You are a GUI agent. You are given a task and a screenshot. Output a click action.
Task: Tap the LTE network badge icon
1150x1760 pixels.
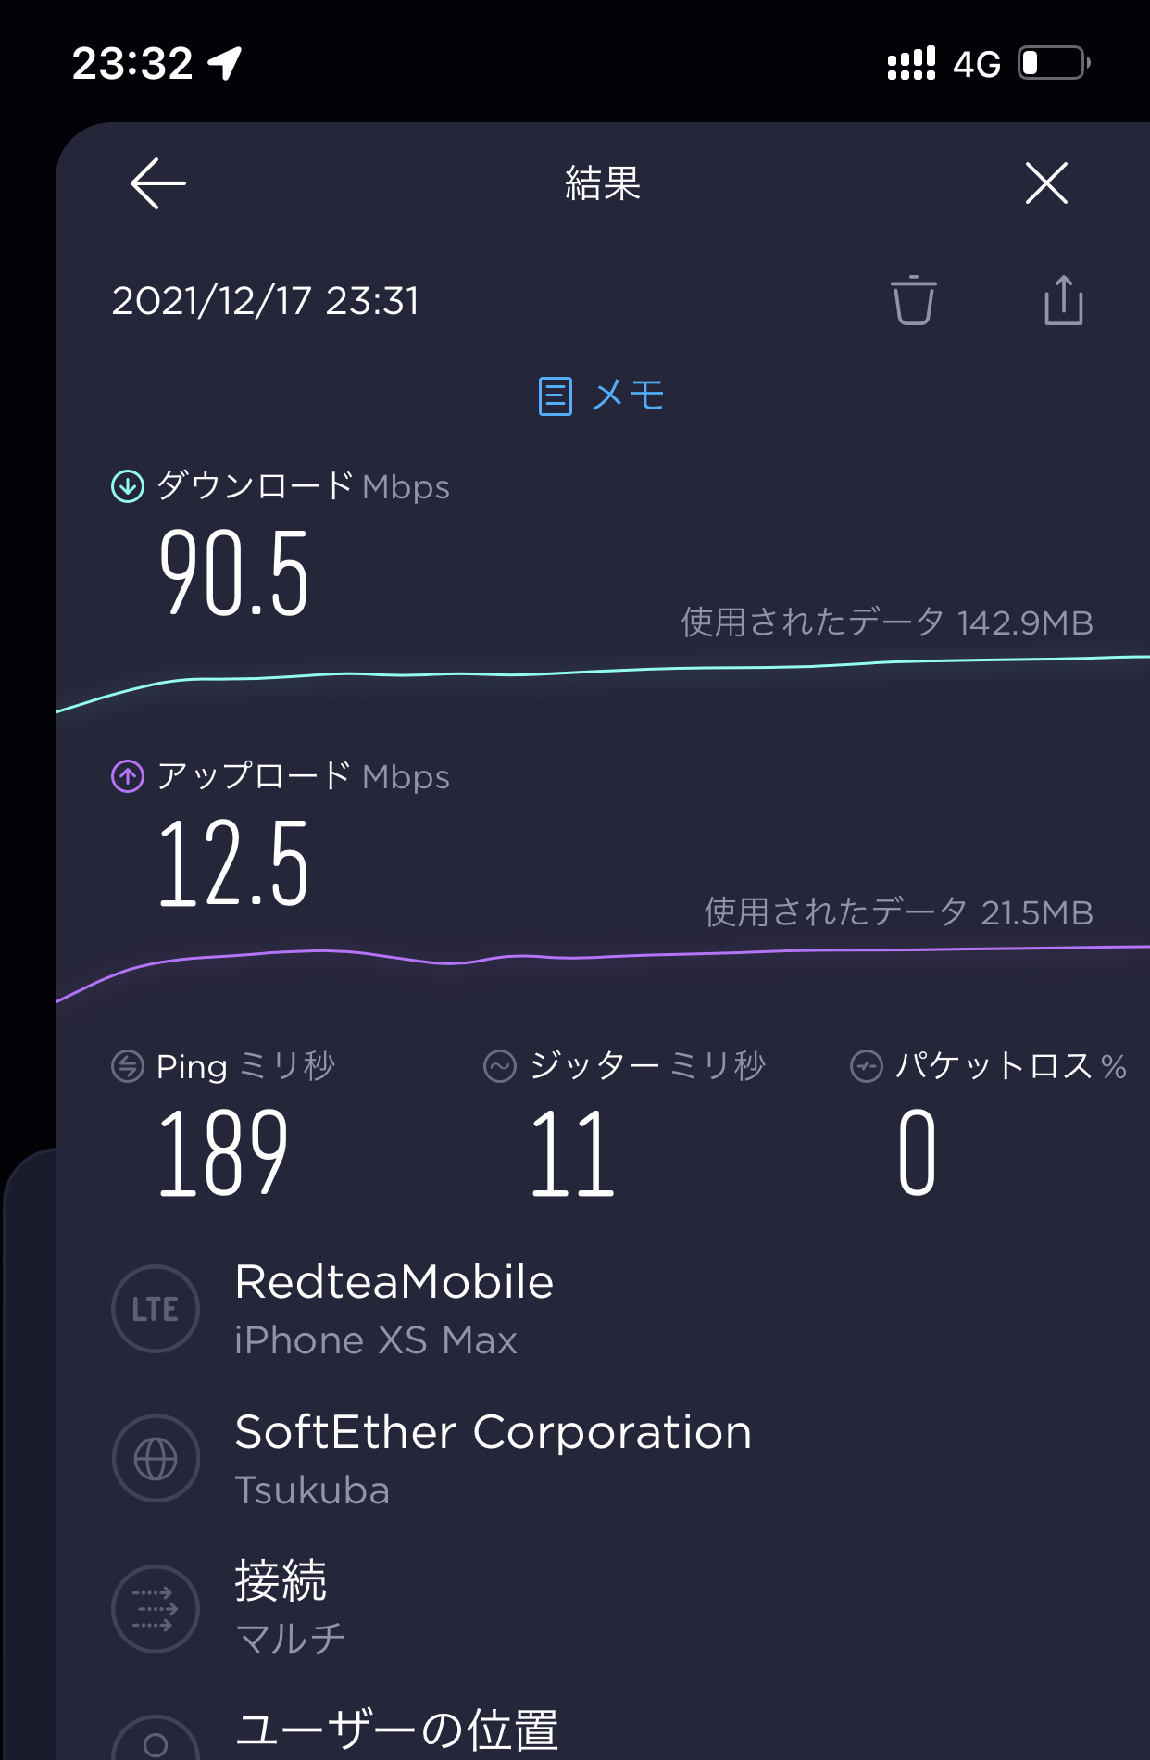pos(156,1309)
